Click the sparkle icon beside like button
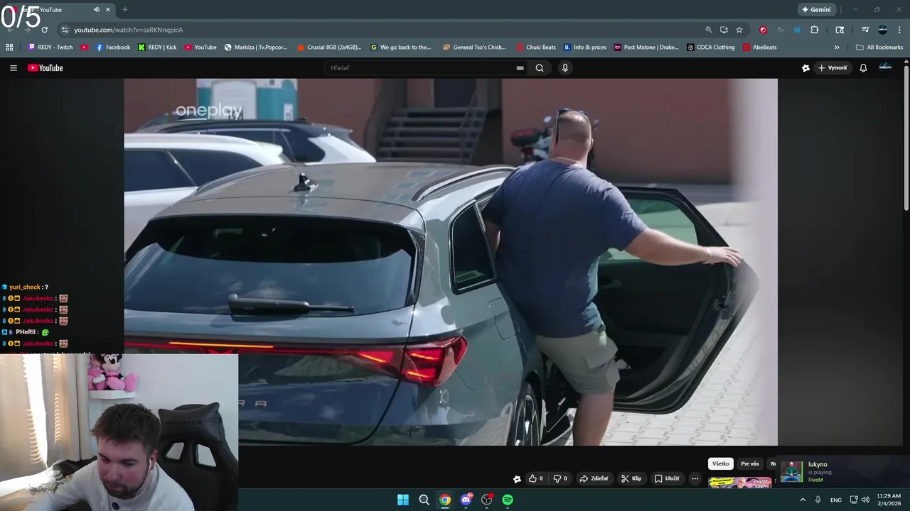The image size is (910, 511). [x=517, y=478]
